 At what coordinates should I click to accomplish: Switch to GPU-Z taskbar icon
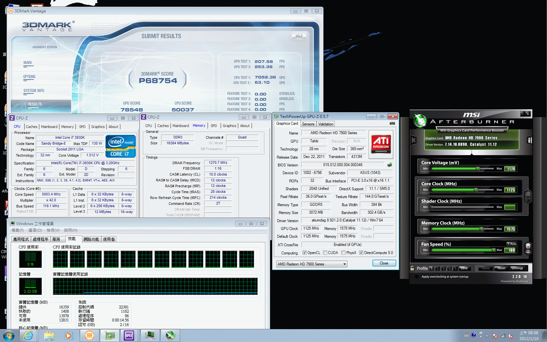click(110, 335)
